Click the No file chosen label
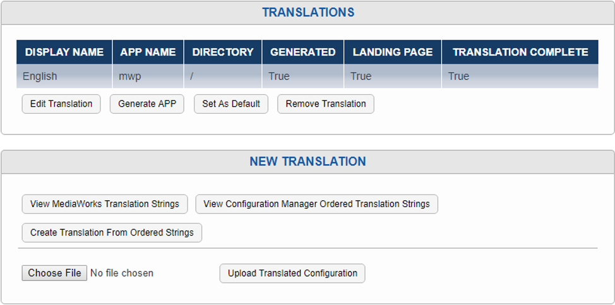 pyautogui.click(x=122, y=273)
